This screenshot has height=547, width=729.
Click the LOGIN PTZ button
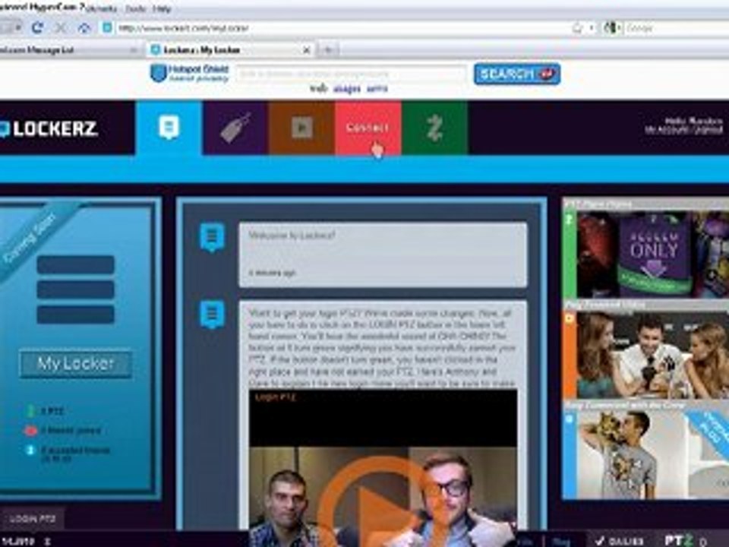pos(32,519)
